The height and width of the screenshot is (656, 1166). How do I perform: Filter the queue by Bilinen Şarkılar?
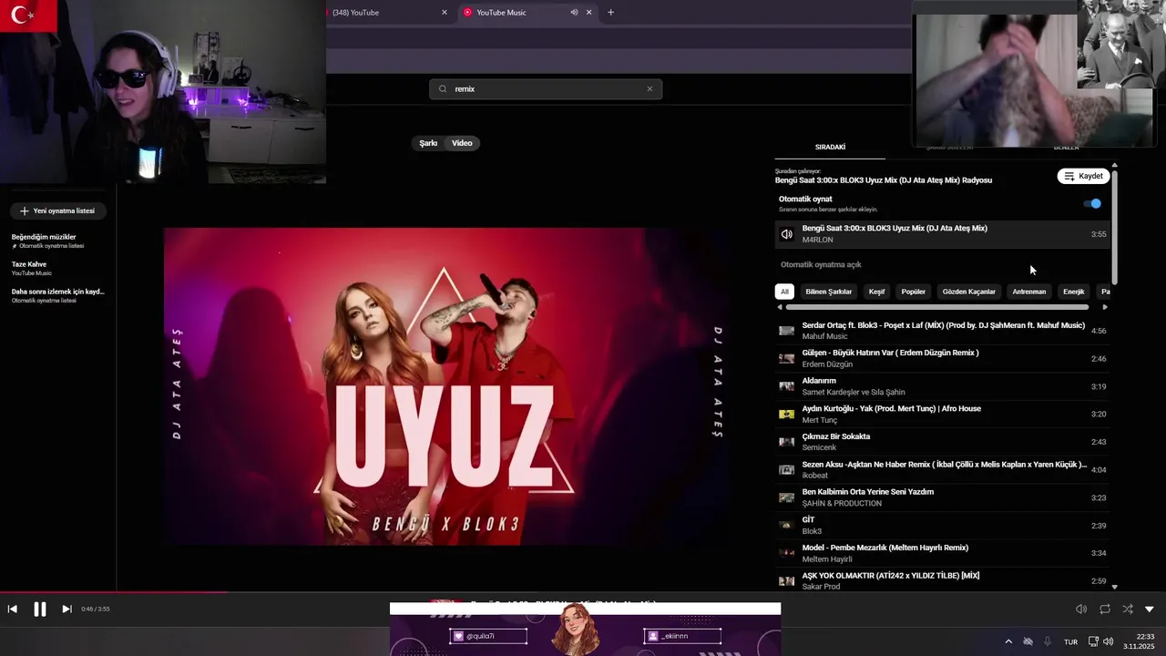(828, 292)
